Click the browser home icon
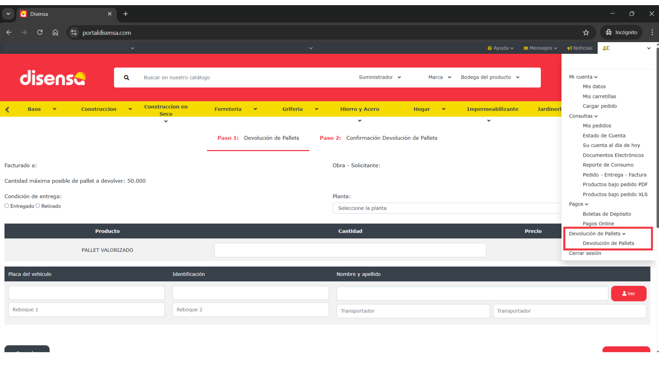This screenshot has height=370, width=659. click(55, 33)
